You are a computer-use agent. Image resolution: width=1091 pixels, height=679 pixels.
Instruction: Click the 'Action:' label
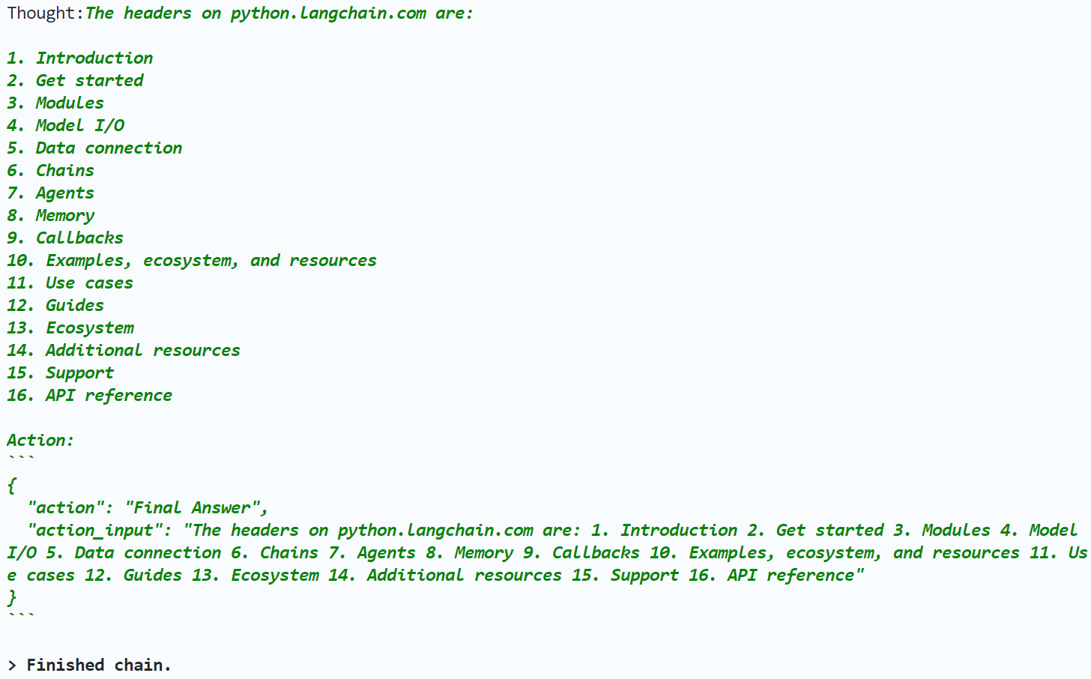tap(40, 441)
